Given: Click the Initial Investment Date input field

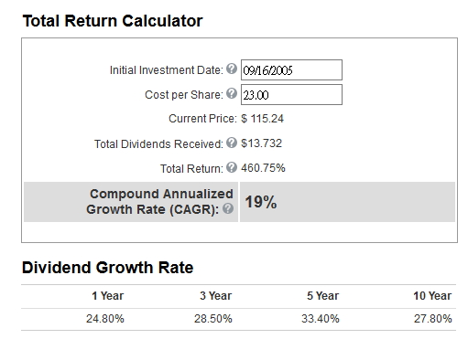Looking at the screenshot, I should click(291, 70).
